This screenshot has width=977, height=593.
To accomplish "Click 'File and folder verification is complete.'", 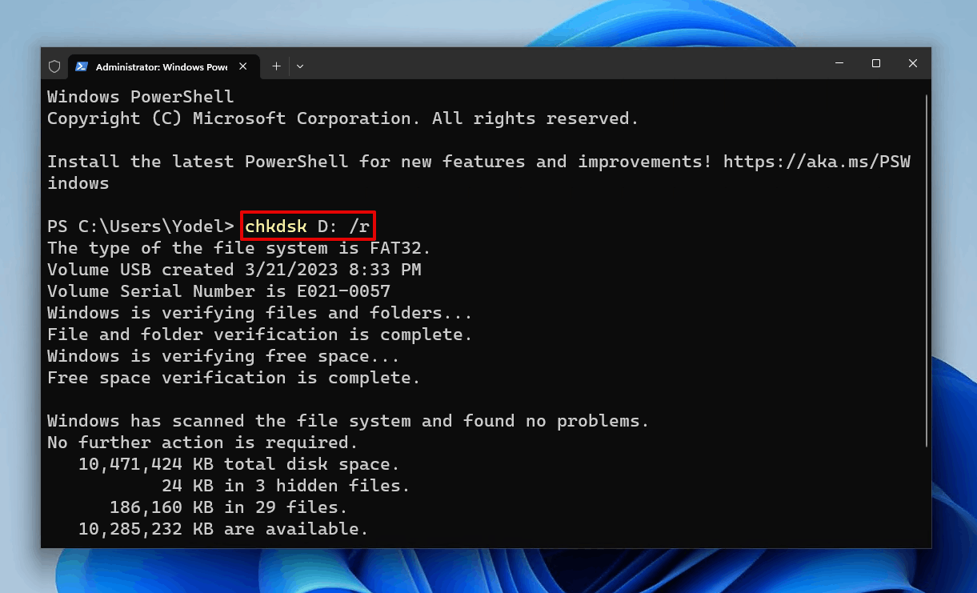I will (x=260, y=335).
